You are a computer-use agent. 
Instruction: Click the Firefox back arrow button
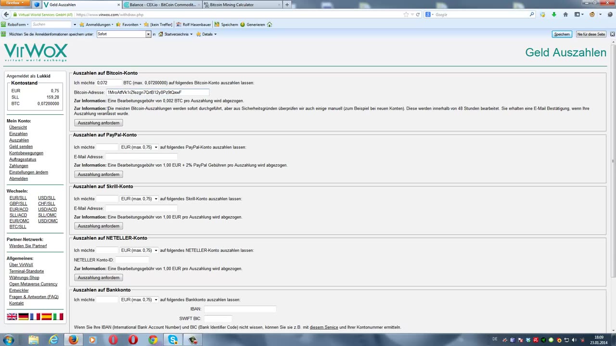click(x=6, y=14)
